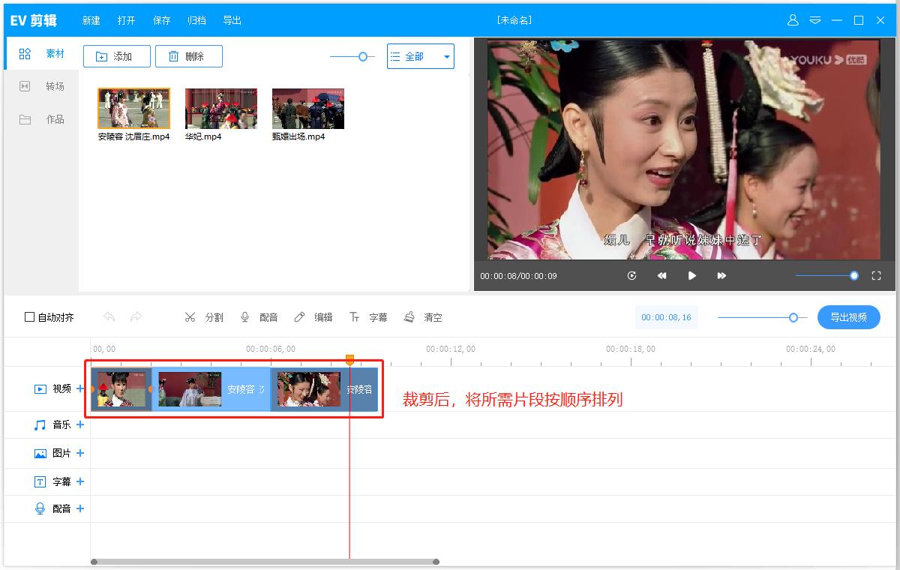This screenshot has width=900, height=570.
Task: Click the 删除 button
Action: [x=189, y=56]
